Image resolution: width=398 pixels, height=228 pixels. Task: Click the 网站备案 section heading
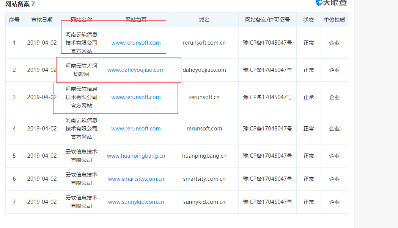point(17,4)
